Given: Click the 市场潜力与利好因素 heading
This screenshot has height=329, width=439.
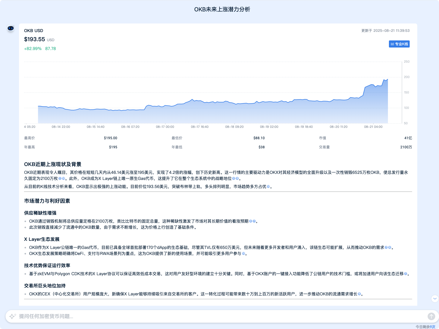Looking at the screenshot, I should coord(47,201).
